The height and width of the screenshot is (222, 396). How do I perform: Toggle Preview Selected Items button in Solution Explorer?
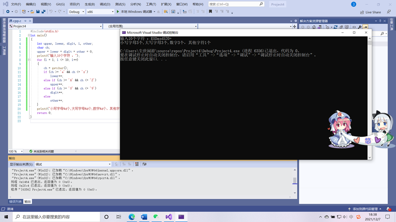[x=366, y=27]
